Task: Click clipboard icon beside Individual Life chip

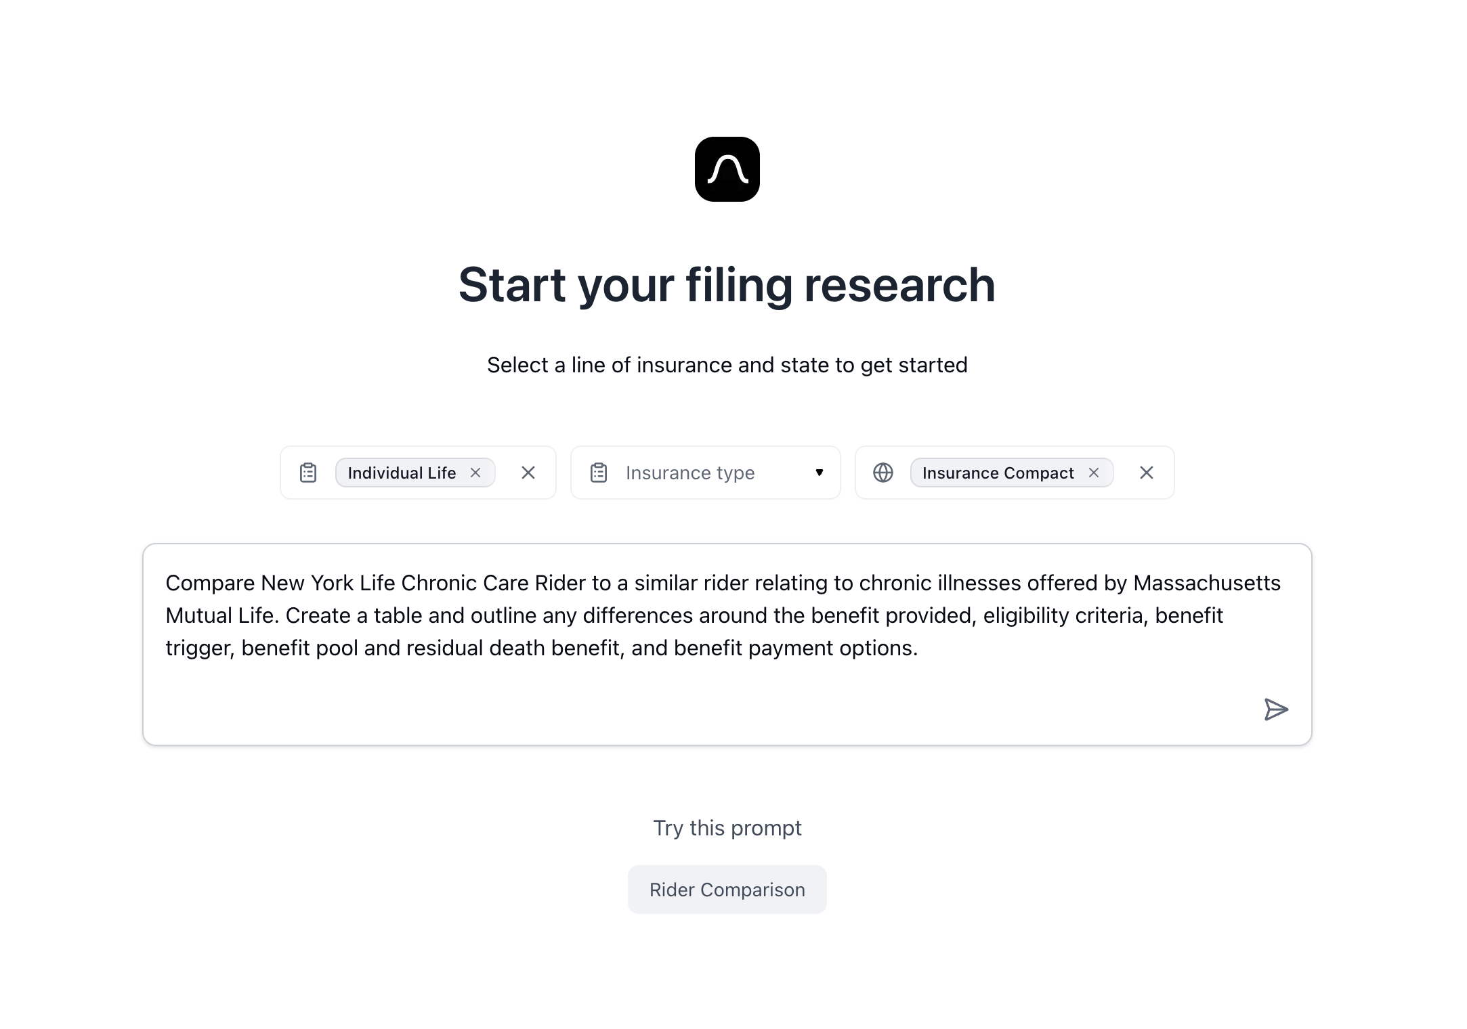Action: point(308,473)
